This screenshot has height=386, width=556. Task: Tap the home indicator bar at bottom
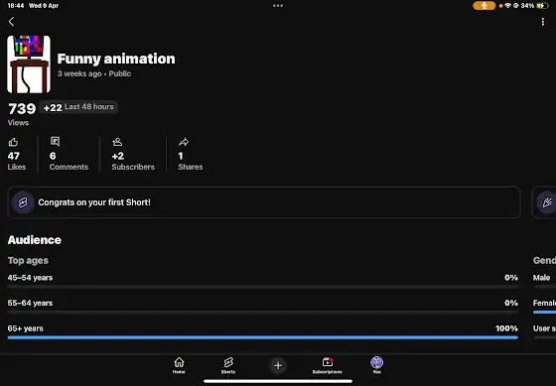coord(278,381)
